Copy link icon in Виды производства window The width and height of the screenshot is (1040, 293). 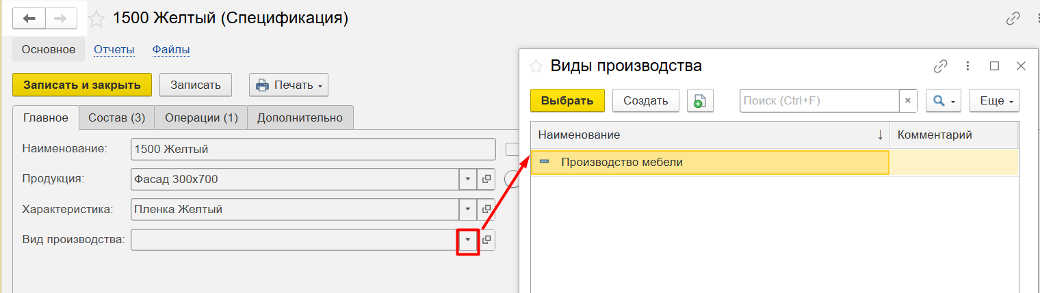coord(941,66)
